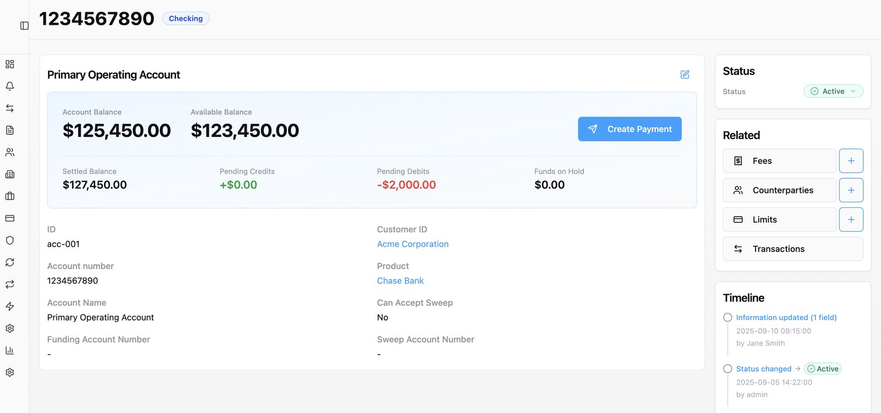Open the transfers arrows icon in the sidebar

pos(10,108)
